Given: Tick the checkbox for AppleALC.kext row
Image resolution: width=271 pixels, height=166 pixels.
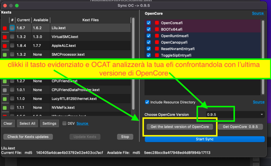Looking at the screenshot, I should pyautogui.click(x=12, y=45).
